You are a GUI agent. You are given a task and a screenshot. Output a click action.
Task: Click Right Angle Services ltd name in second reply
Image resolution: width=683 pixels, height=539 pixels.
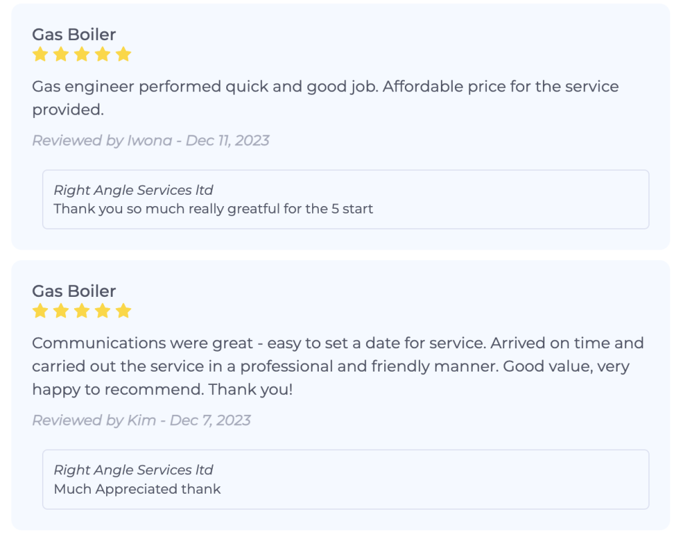[133, 470]
